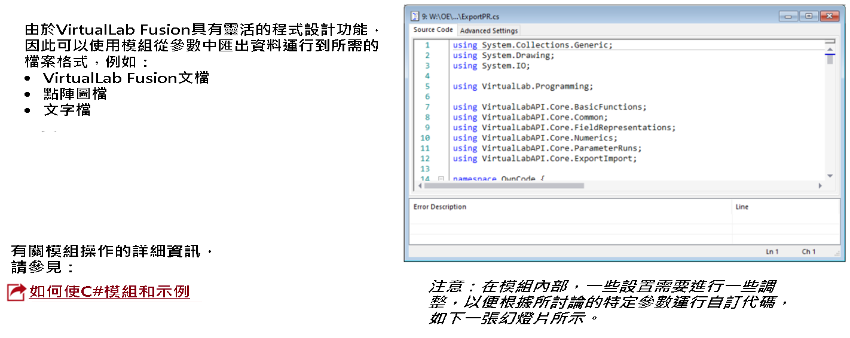Click the vertical scrollbar down arrow
This screenshot has height=338, width=850.
[x=830, y=176]
